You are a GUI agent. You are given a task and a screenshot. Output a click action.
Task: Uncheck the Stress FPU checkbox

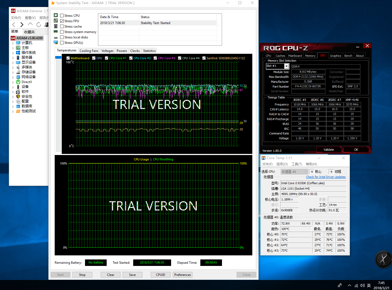click(62, 21)
